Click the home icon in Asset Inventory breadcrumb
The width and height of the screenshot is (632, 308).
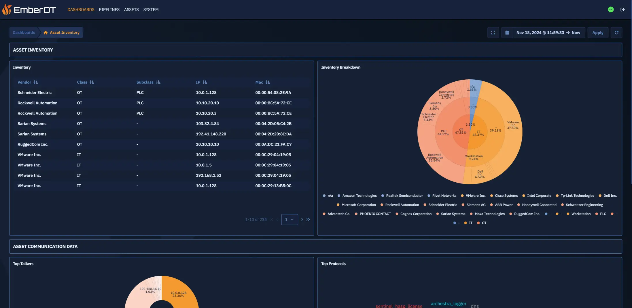pyautogui.click(x=46, y=32)
